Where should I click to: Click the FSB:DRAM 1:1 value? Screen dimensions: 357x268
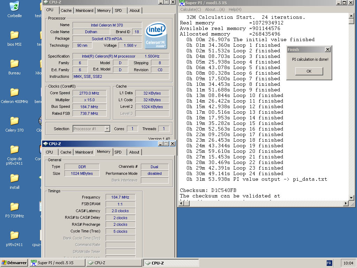[120, 204]
